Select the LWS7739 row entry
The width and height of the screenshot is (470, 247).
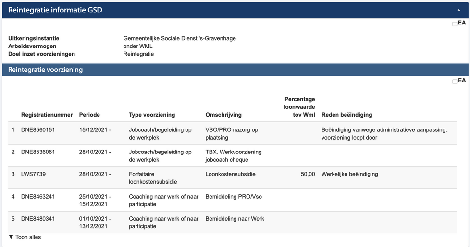pyautogui.click(x=33, y=174)
